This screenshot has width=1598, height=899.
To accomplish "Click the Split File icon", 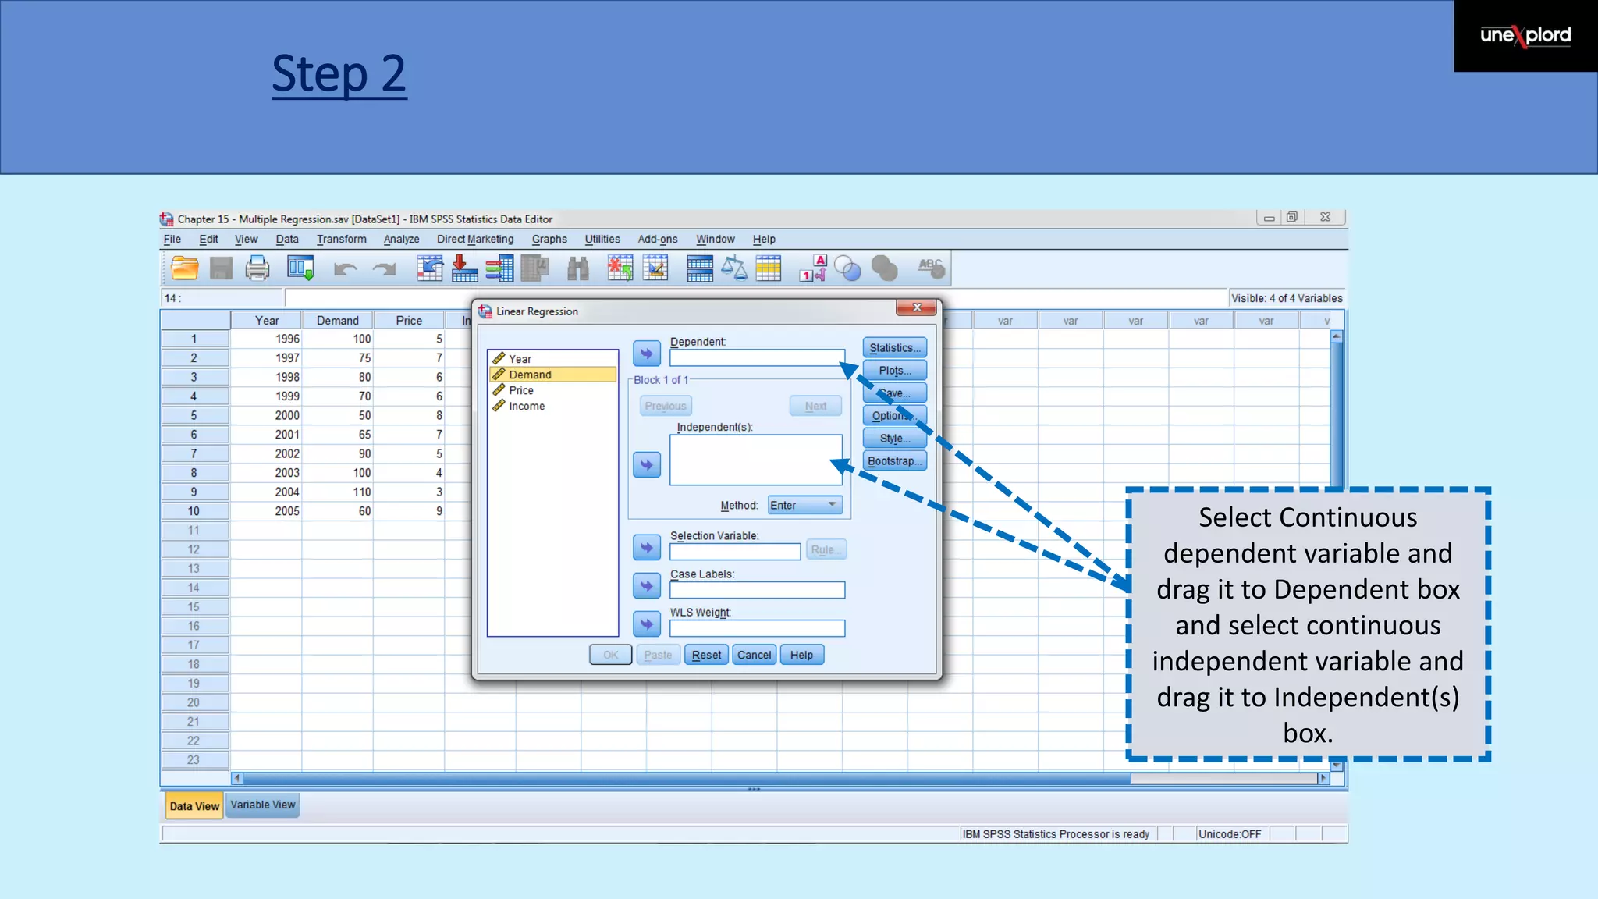I will pos(699,268).
